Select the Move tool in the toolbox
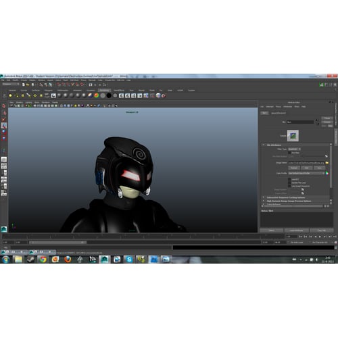 click(x=4, y=125)
